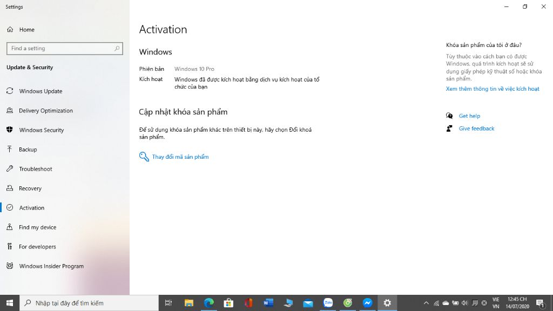
Task: Select Backup in the sidebar
Action: [x=22, y=149]
